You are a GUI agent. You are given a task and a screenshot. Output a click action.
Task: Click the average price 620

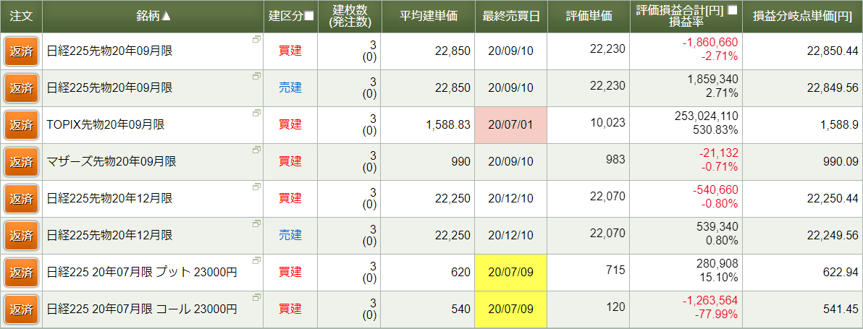462,272
